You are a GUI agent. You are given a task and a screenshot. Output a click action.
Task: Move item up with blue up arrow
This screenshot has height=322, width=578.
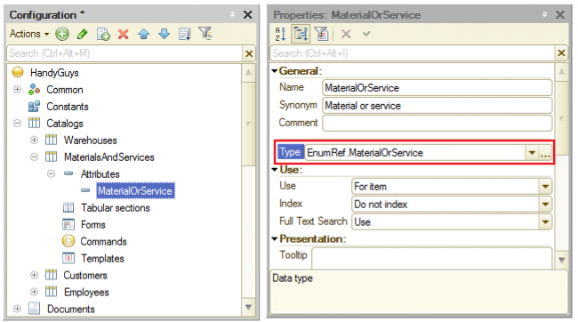144,35
